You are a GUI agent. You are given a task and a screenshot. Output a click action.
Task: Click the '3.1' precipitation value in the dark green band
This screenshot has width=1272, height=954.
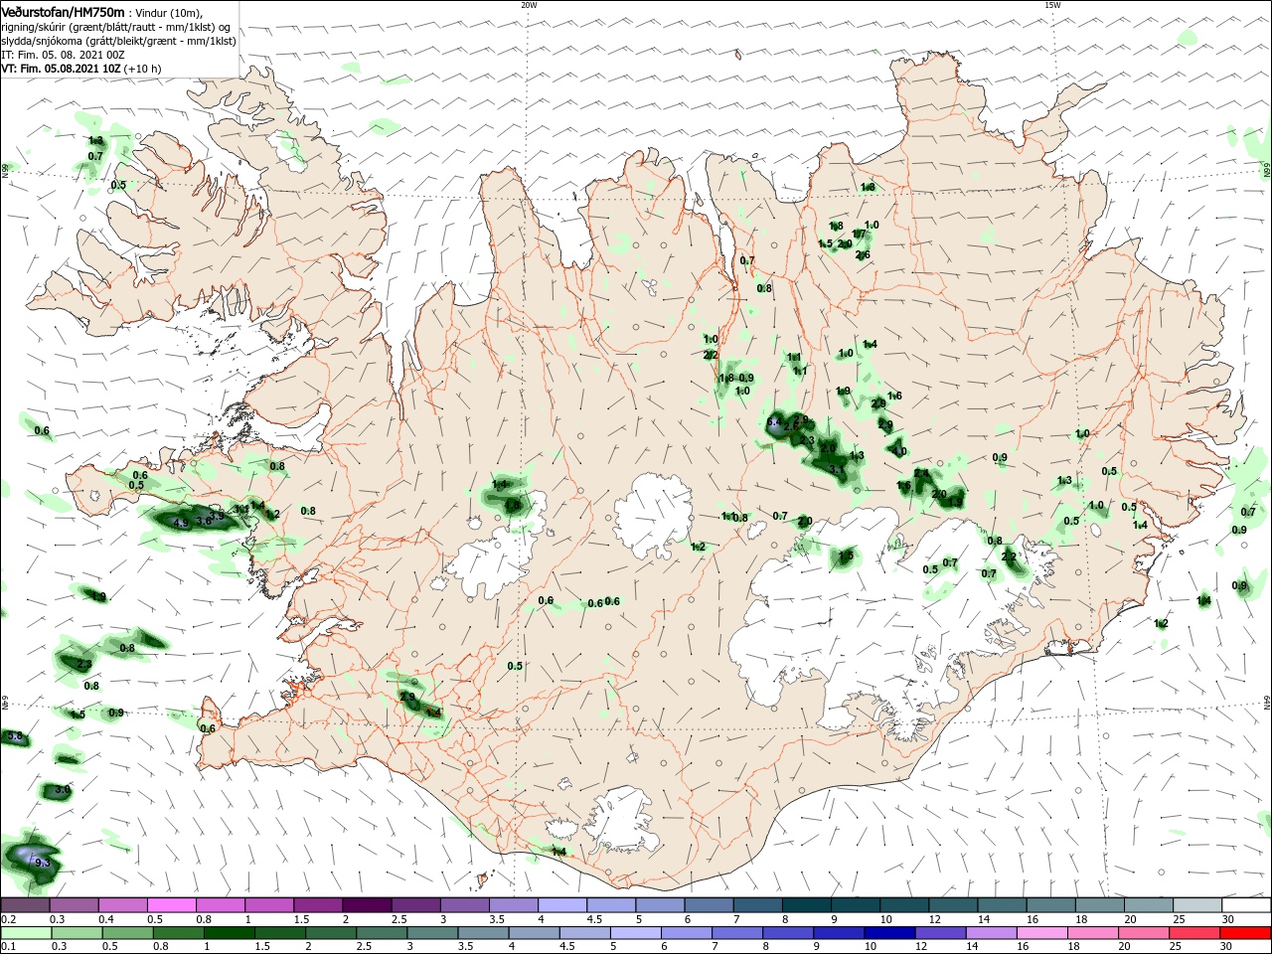coord(837,469)
